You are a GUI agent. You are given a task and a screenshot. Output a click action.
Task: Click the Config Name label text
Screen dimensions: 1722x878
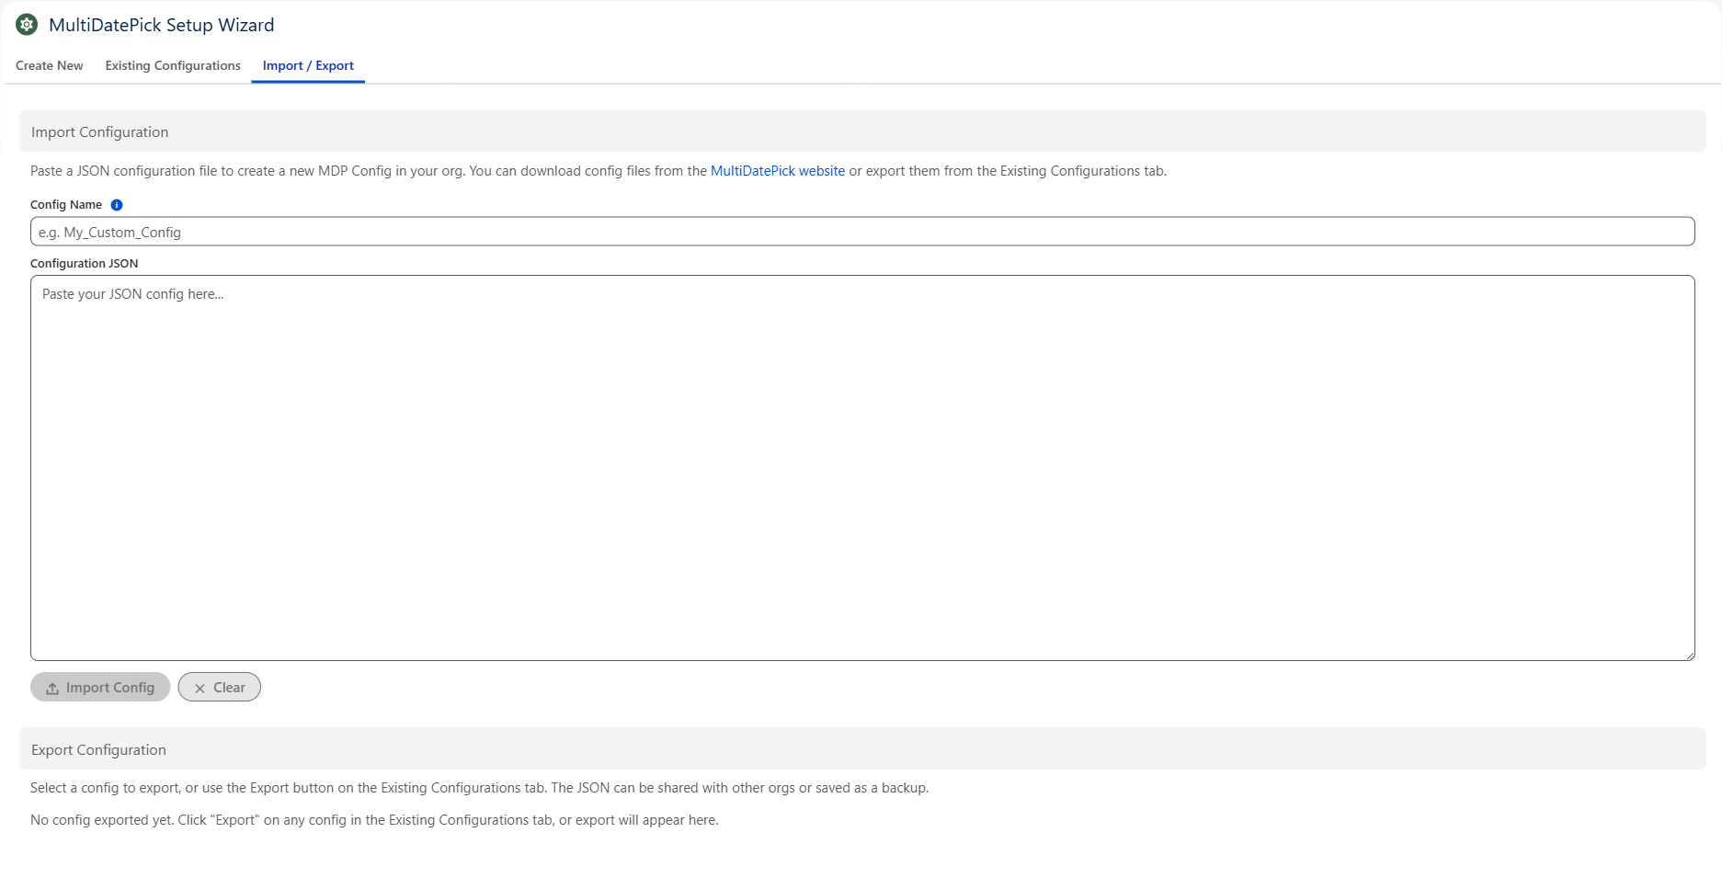click(66, 205)
